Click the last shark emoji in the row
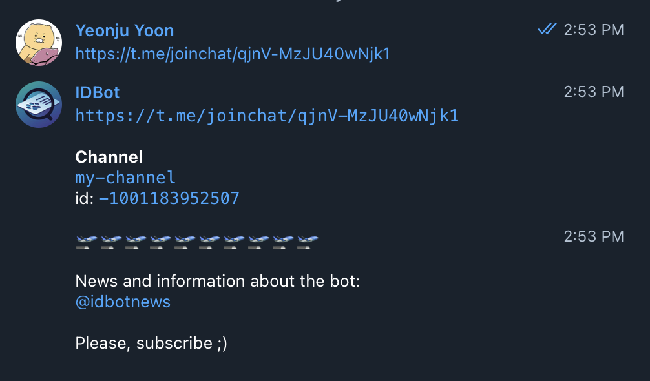 [x=307, y=239]
